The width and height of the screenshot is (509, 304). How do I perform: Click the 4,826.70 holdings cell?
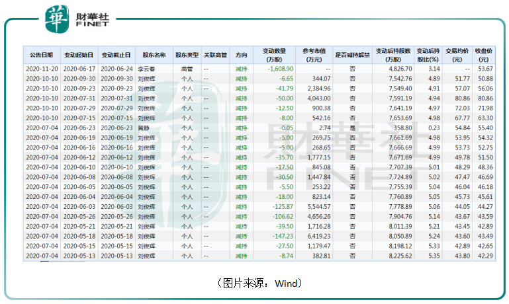tap(400, 69)
